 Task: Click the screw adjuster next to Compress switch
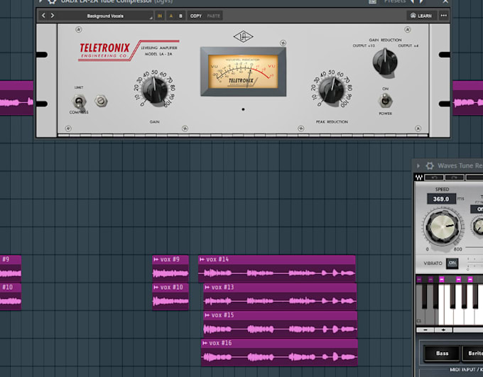pyautogui.click(x=101, y=101)
